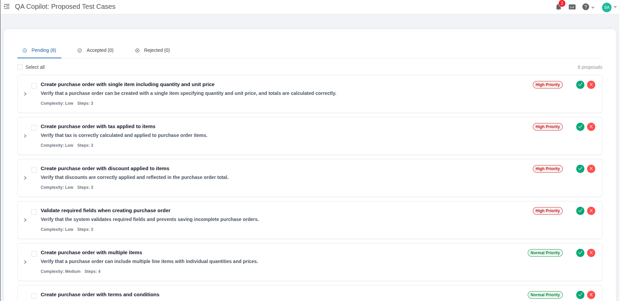Image resolution: width=620 pixels, height=301 pixels.
Task: Click title 'Create purchase order with terms and conditions'
Action: click(100, 295)
